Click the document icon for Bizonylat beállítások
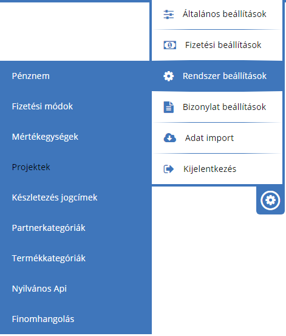286x336 pixels. pos(169,107)
